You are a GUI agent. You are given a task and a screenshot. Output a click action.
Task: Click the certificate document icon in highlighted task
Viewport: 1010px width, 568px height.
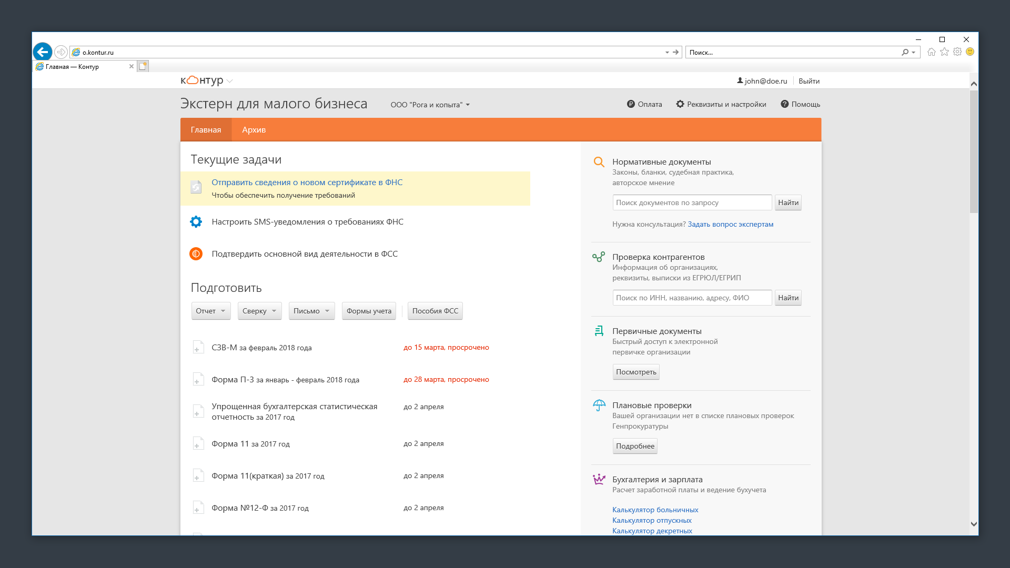196,187
